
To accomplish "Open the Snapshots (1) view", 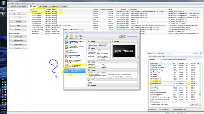I will coord(132,37).
